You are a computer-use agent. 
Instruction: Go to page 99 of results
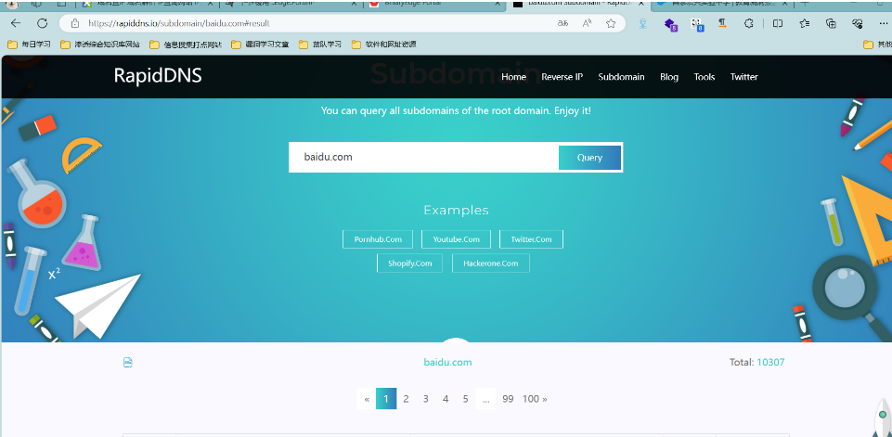pos(508,399)
